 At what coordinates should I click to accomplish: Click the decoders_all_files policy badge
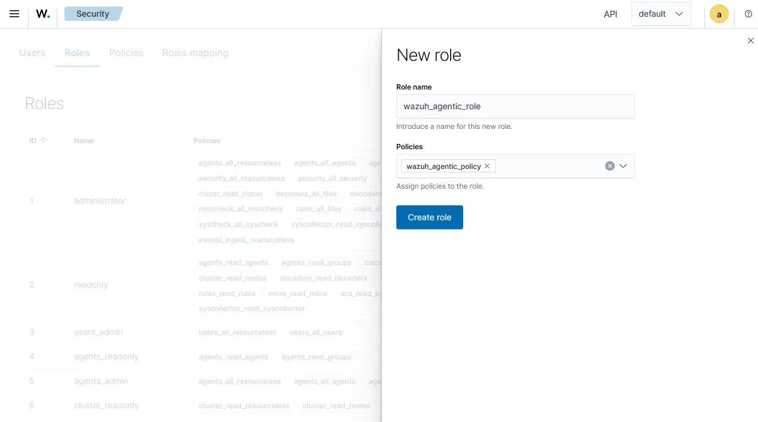(306, 194)
